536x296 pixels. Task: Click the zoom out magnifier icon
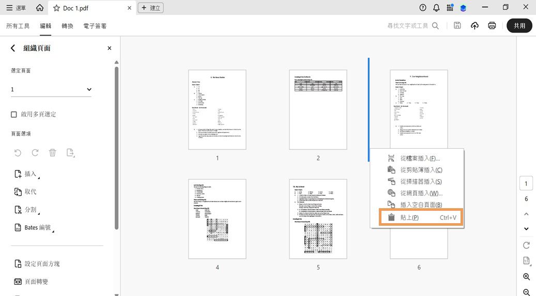pos(526,292)
